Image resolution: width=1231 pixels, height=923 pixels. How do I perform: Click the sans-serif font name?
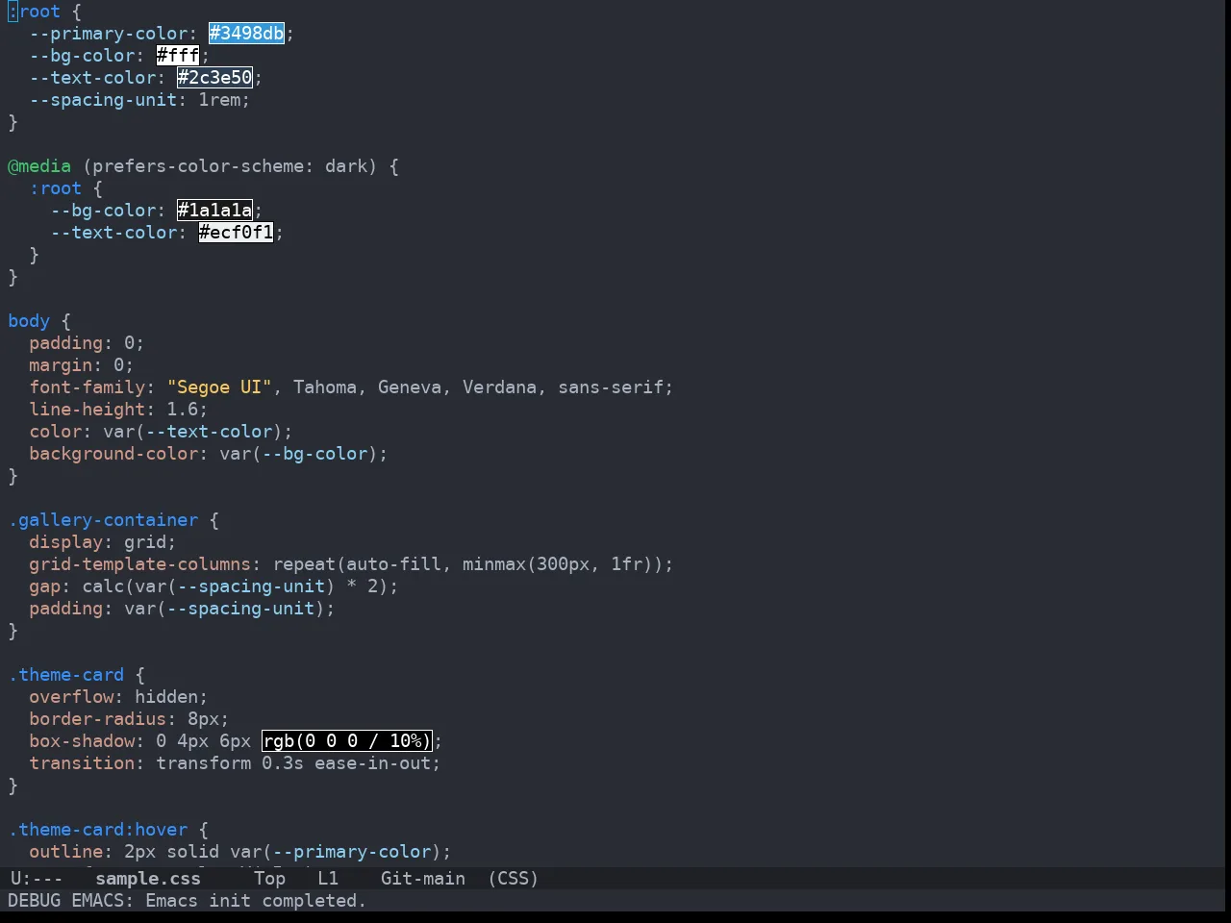coord(611,387)
